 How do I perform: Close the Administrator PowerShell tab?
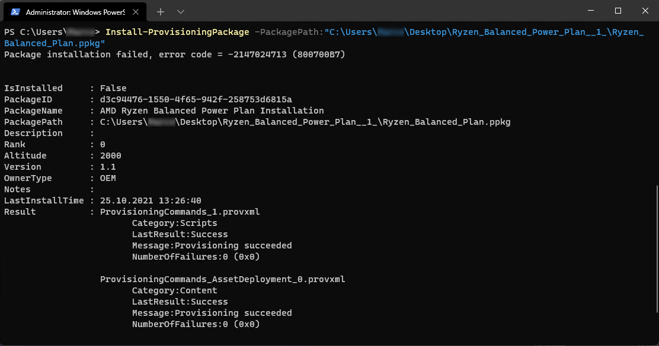click(135, 11)
